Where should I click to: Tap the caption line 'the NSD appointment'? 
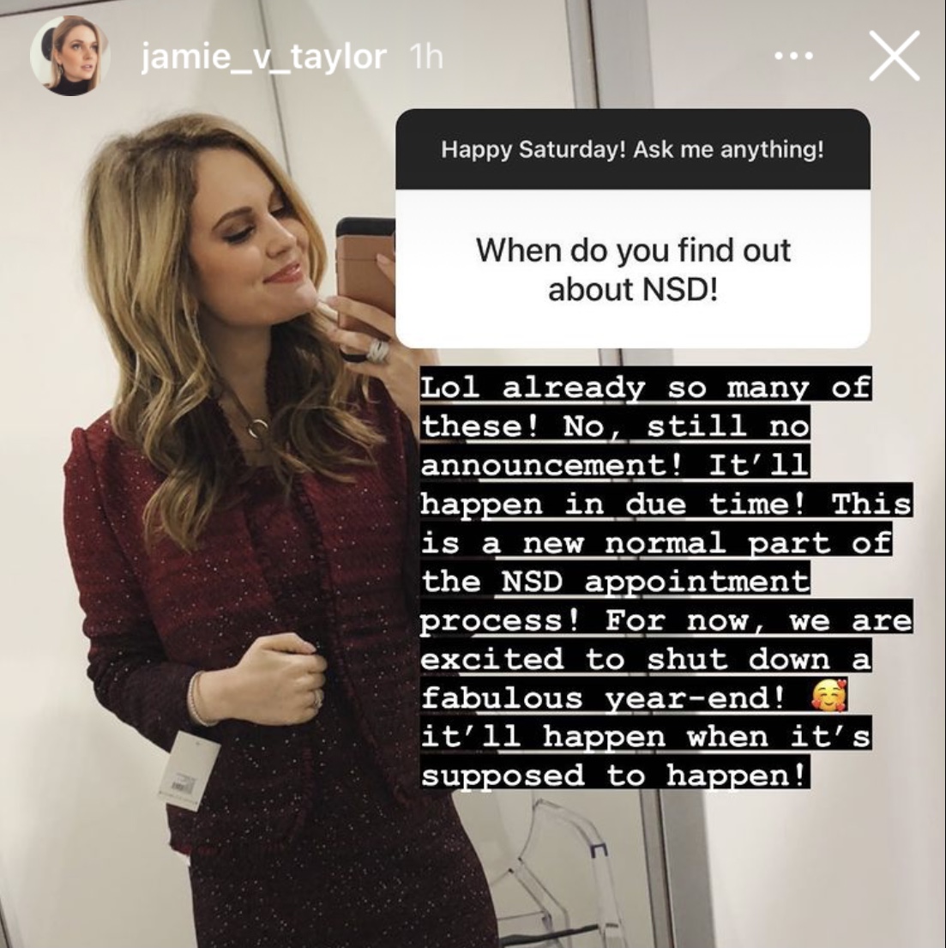[615, 581]
